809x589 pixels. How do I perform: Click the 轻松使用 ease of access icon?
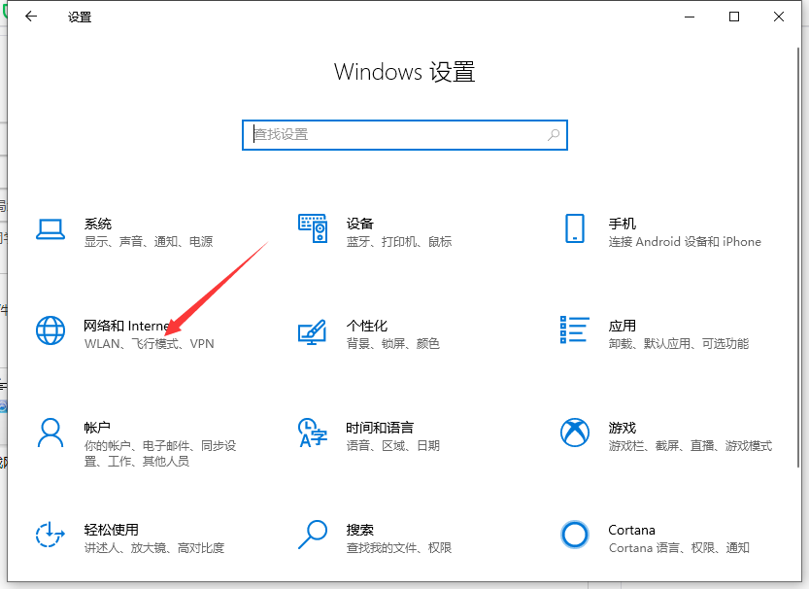pyautogui.click(x=50, y=535)
